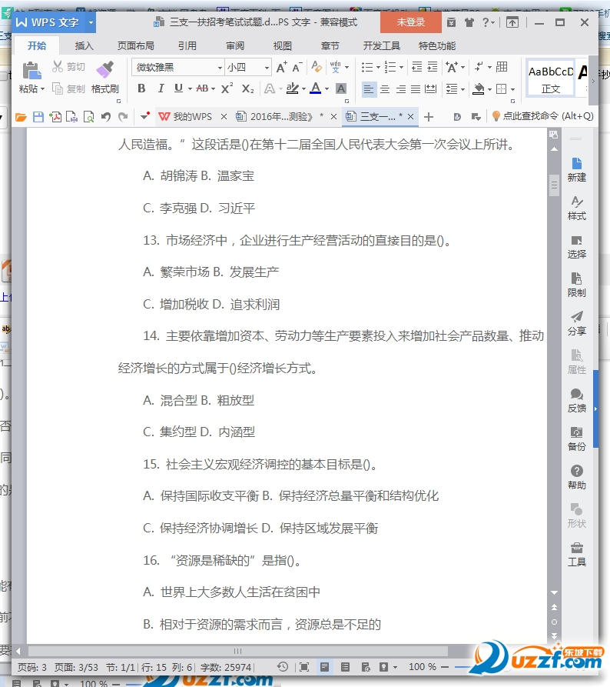Click the 分享 (Share) sidebar icon

point(576,323)
